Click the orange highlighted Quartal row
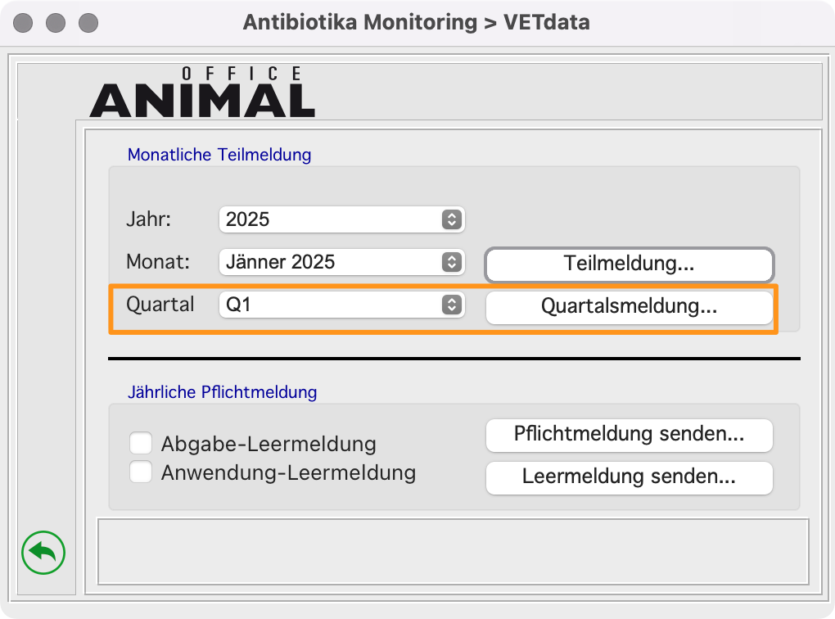Viewport: 835px width, 619px height. click(160, 305)
